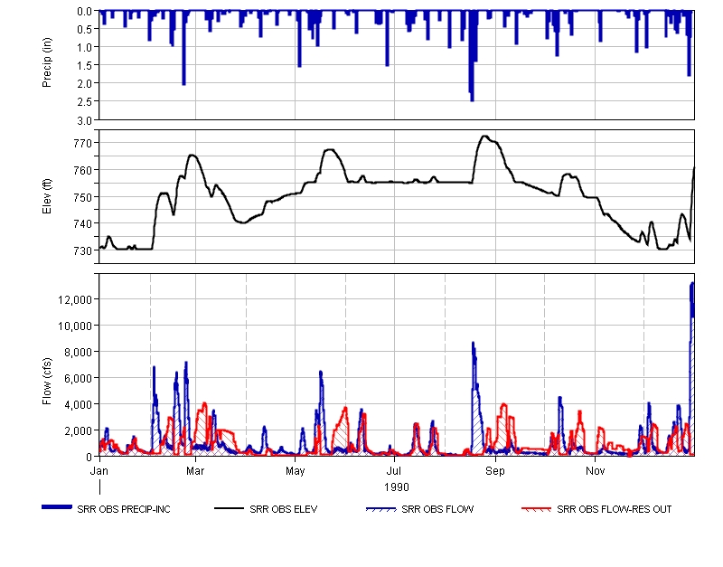Click the SRR OBS FLOW-RES OUT legend label

click(615, 509)
